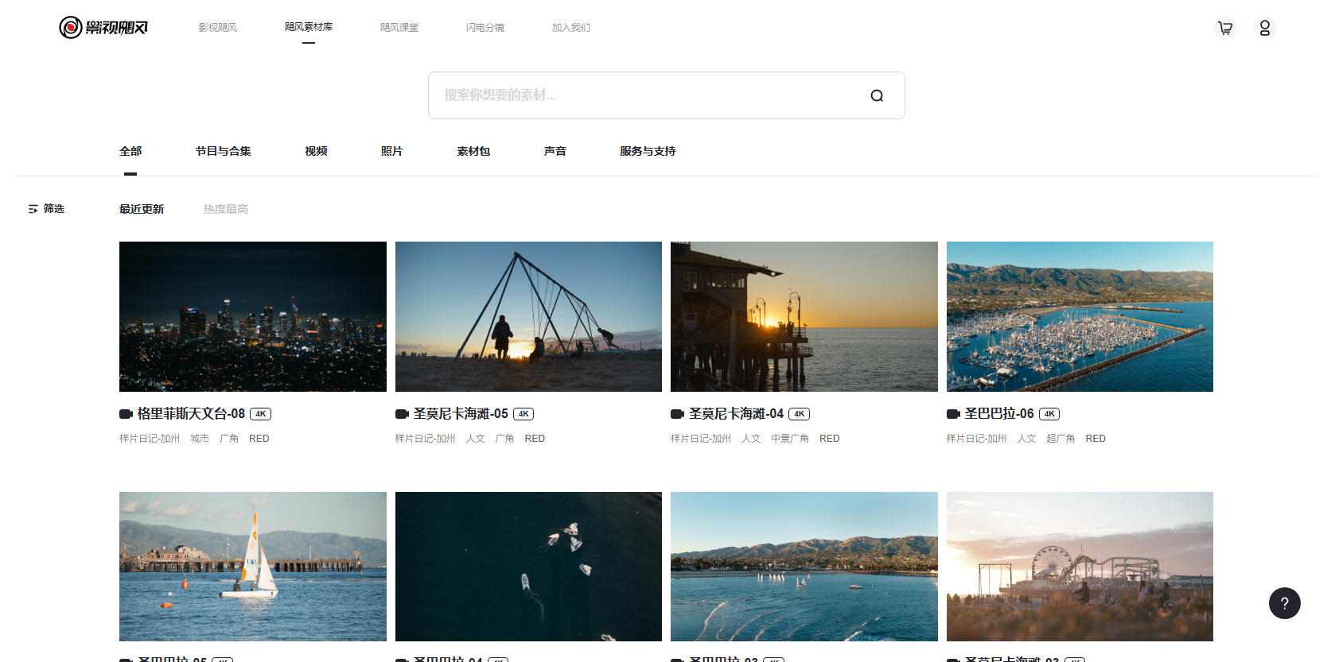The width and height of the screenshot is (1331, 662).
Task: Click the search magnifier icon
Action: [877, 96]
